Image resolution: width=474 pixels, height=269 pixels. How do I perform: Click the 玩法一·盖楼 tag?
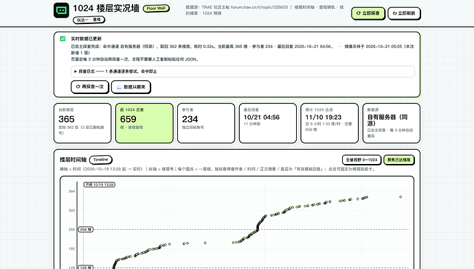[89, 20]
